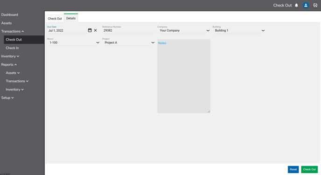Click the blue Reset button
Screen dimensions: 321x175
tap(293, 169)
